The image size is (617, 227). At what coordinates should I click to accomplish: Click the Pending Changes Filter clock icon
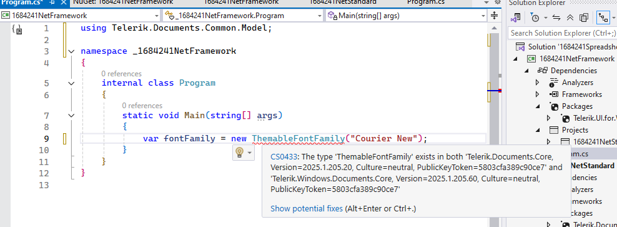535,18
